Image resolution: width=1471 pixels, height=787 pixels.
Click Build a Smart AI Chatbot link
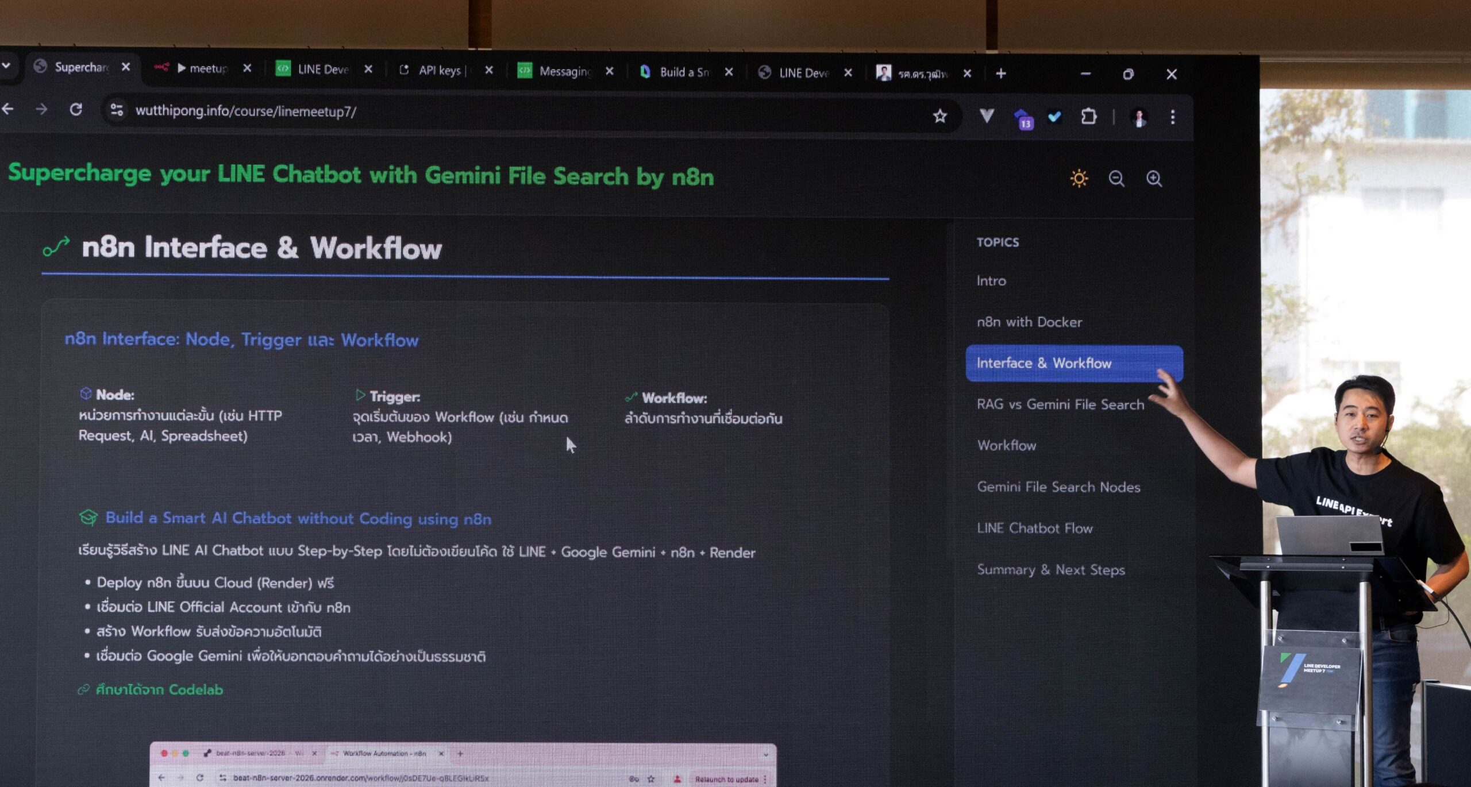pos(298,518)
